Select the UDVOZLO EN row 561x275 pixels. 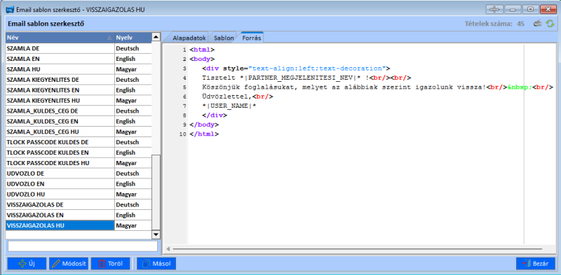pyautogui.click(x=79, y=183)
